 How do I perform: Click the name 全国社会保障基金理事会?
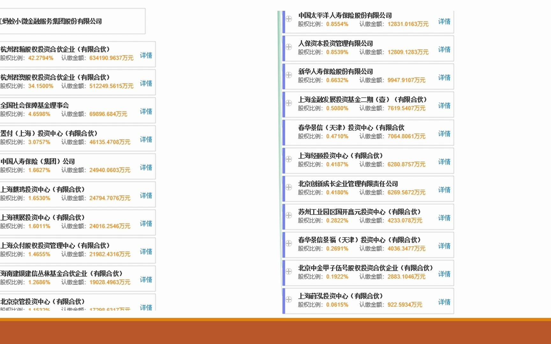click(x=34, y=105)
